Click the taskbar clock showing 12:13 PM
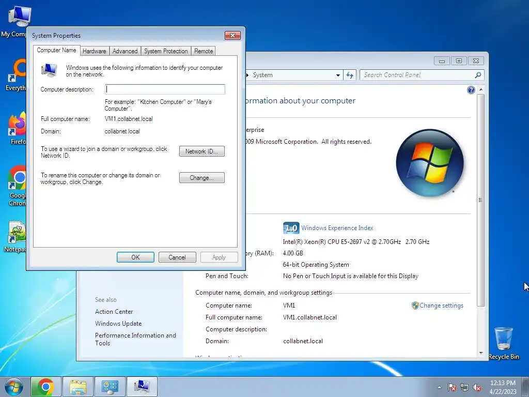The height and width of the screenshot is (397, 529). [503, 387]
